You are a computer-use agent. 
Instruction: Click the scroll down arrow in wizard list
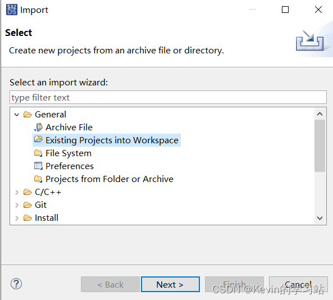(x=320, y=218)
